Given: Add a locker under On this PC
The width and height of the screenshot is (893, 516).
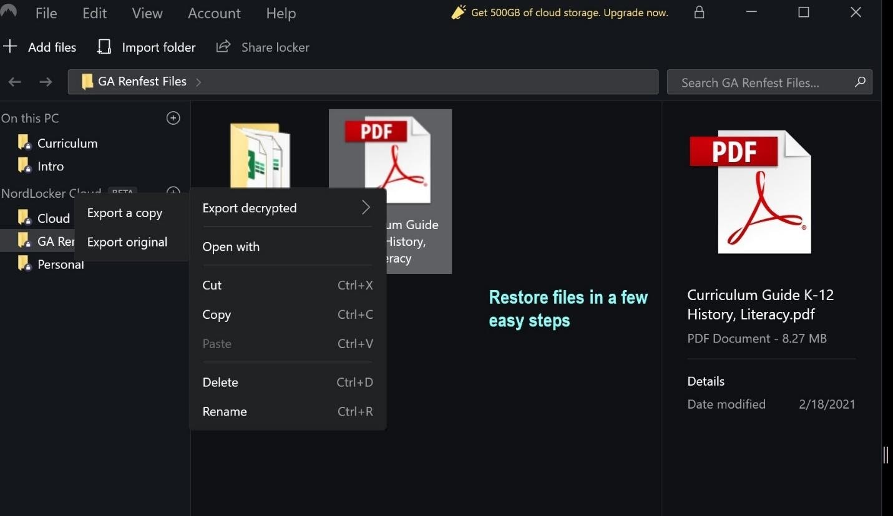Looking at the screenshot, I should pyautogui.click(x=173, y=118).
